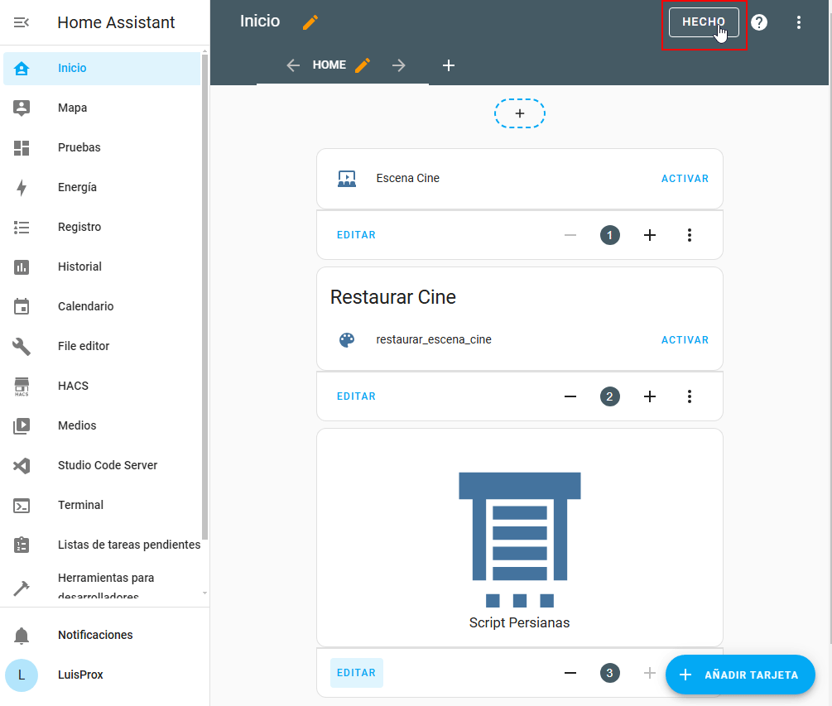Click the pencil icon next to Inicio title
Screen dimensions: 832x706
click(x=310, y=22)
